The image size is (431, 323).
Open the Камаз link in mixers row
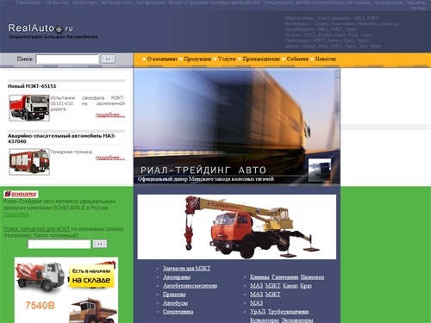(290, 286)
